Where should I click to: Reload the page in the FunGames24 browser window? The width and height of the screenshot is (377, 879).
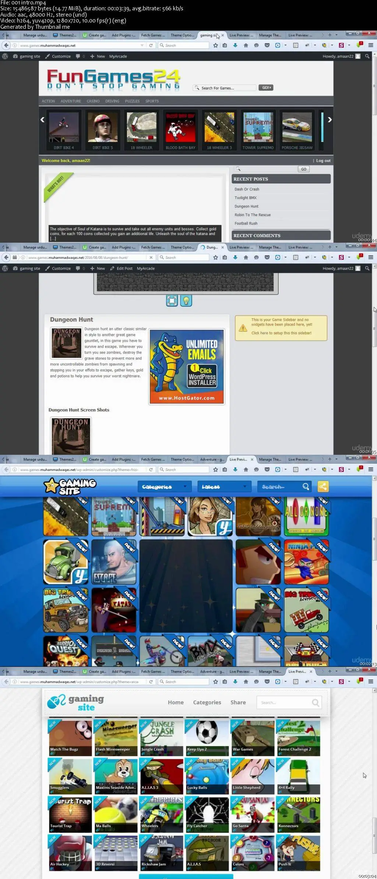[x=151, y=45]
